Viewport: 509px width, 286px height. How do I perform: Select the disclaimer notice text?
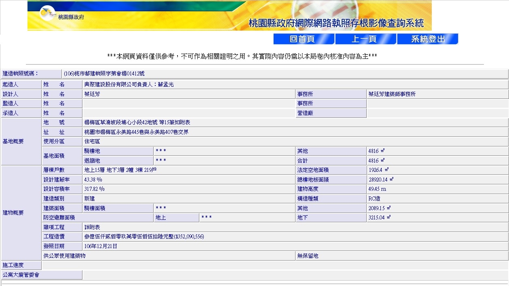coord(242,56)
